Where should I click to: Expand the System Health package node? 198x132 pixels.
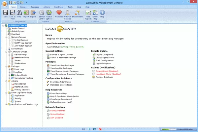(x=9, y=75)
